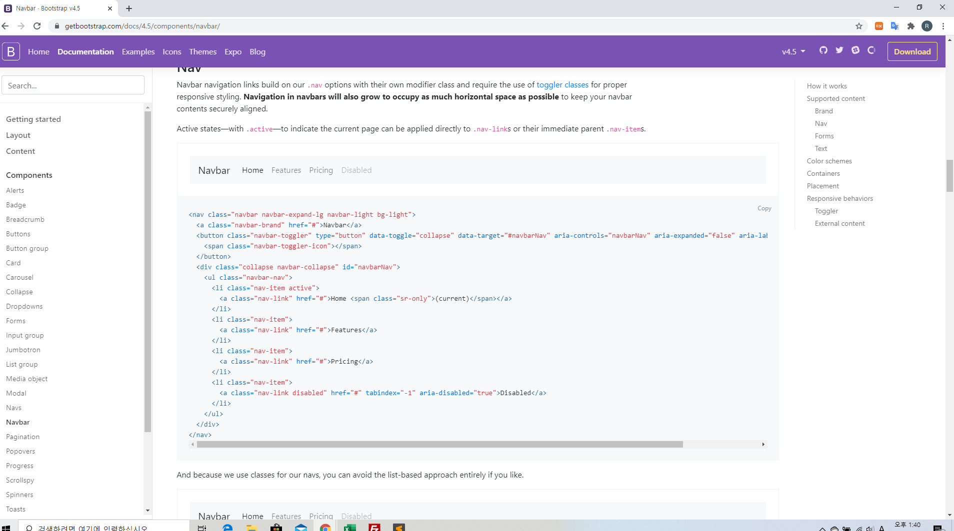Viewport: 954px width, 531px height.
Task: Launch Edge from the taskbar
Action: click(x=227, y=528)
